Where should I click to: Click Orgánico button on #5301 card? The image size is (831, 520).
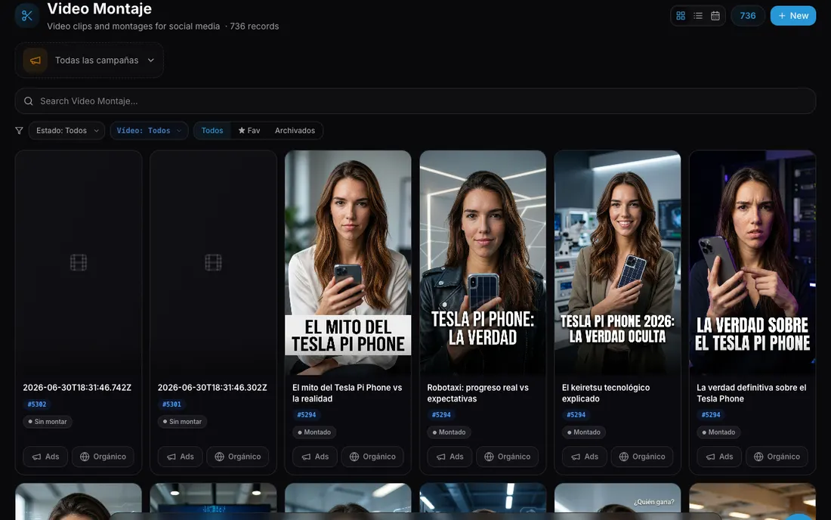237,457
